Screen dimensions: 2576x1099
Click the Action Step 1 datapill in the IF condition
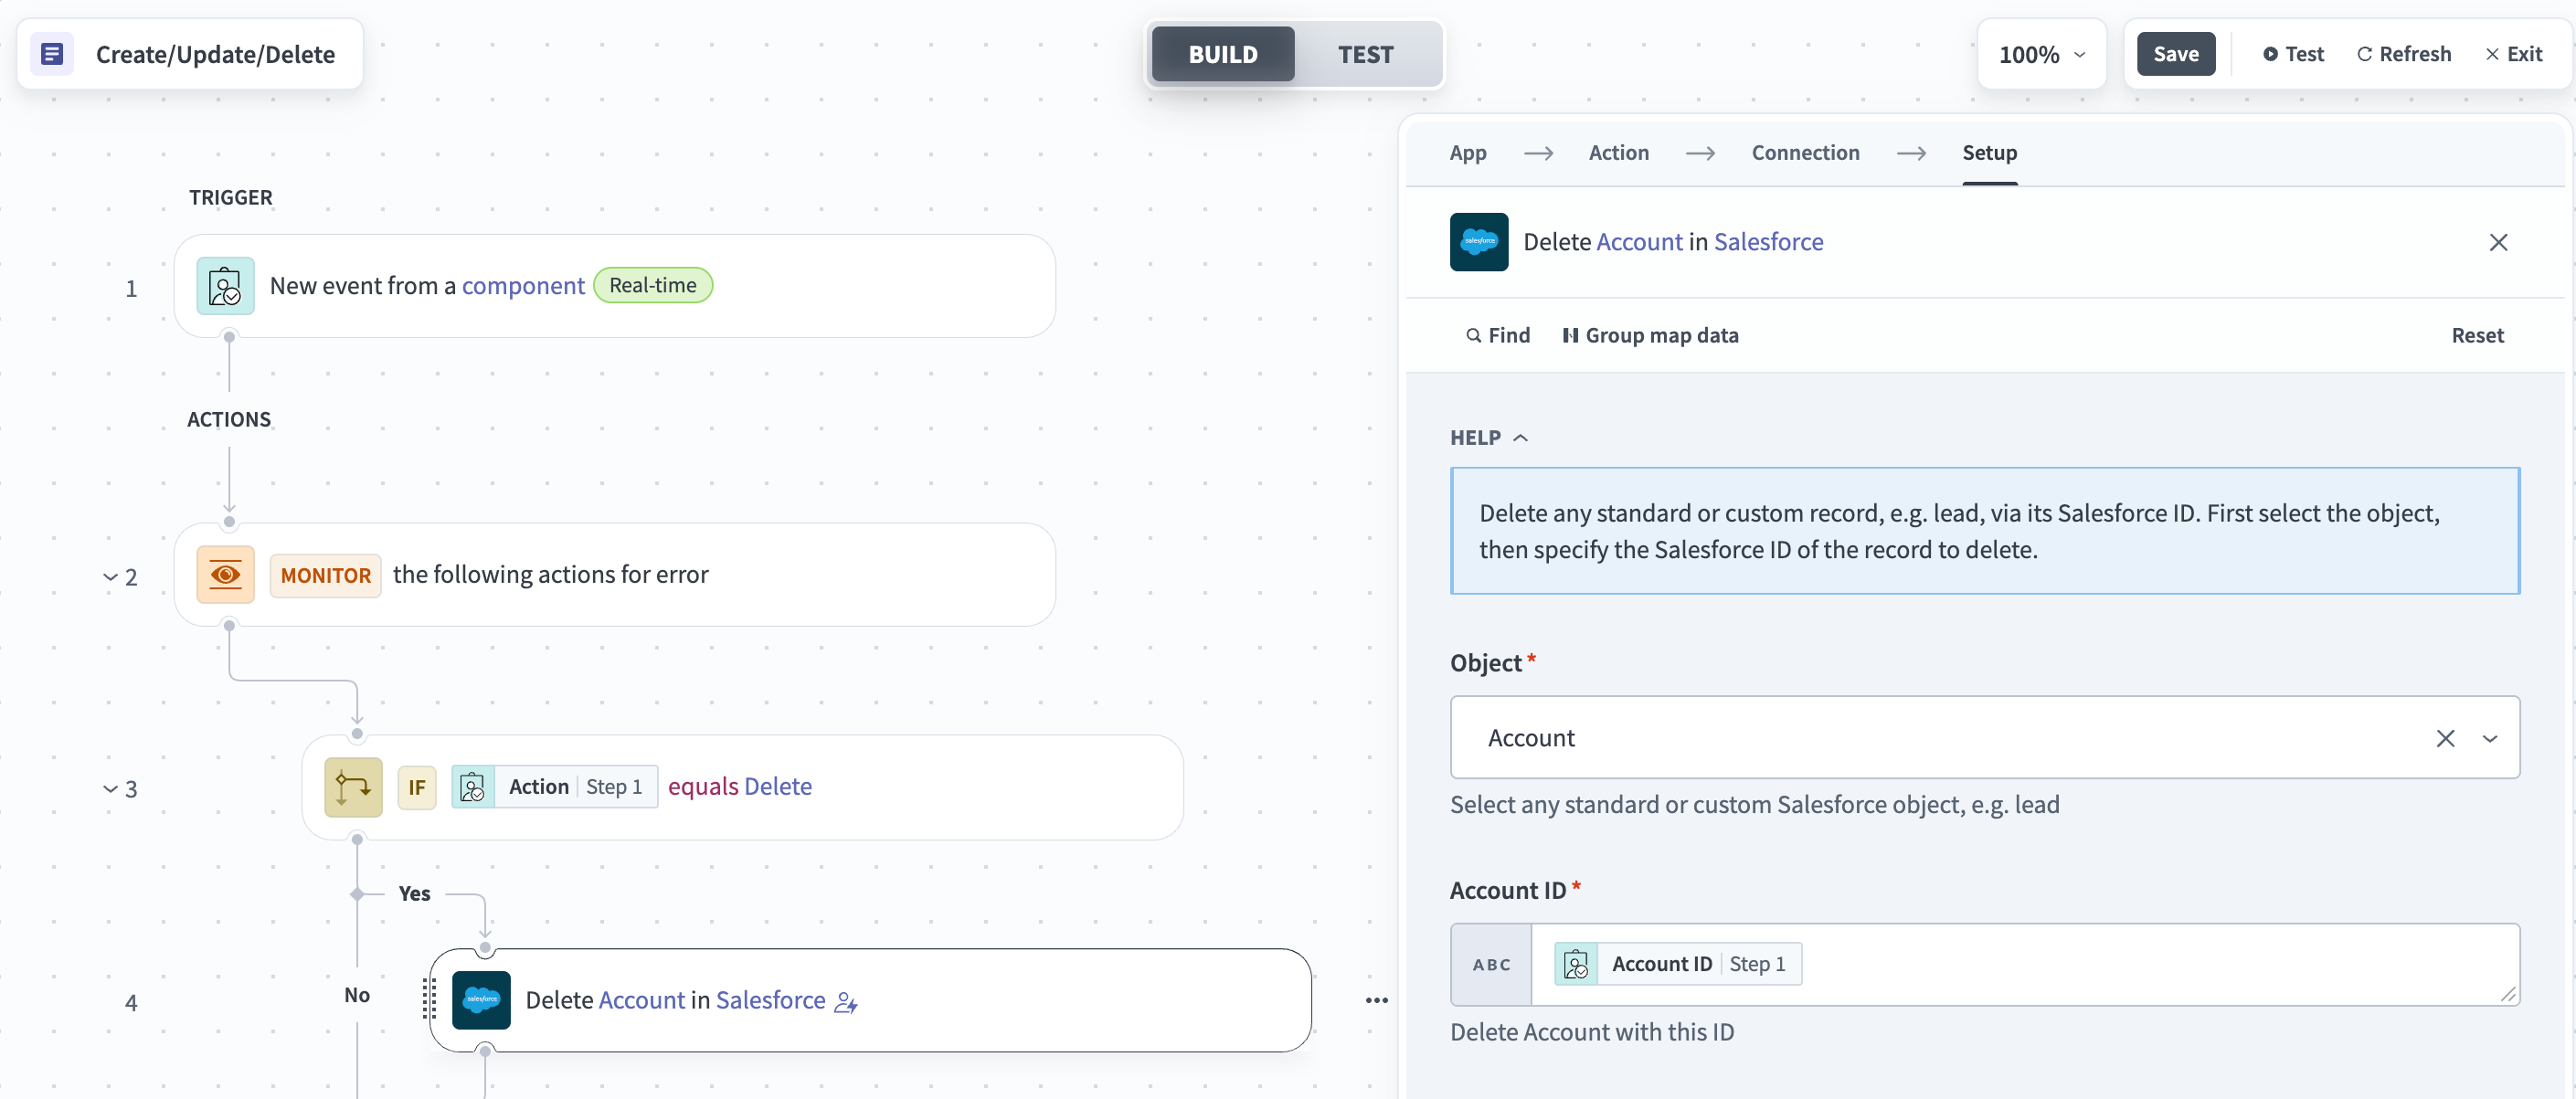coord(555,787)
